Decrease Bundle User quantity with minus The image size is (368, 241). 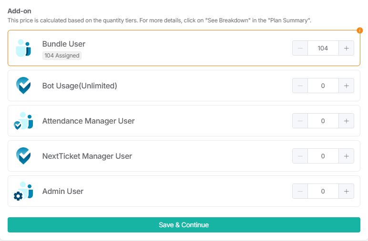pyautogui.click(x=300, y=48)
